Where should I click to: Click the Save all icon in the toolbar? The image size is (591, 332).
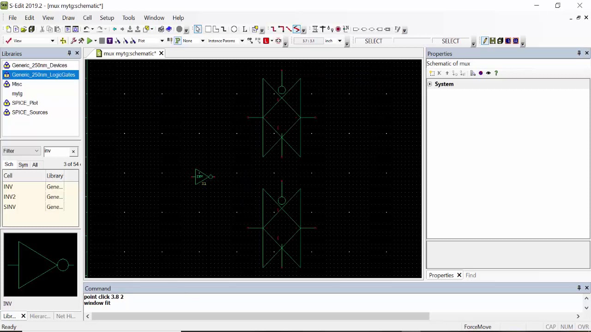[x=31, y=29]
